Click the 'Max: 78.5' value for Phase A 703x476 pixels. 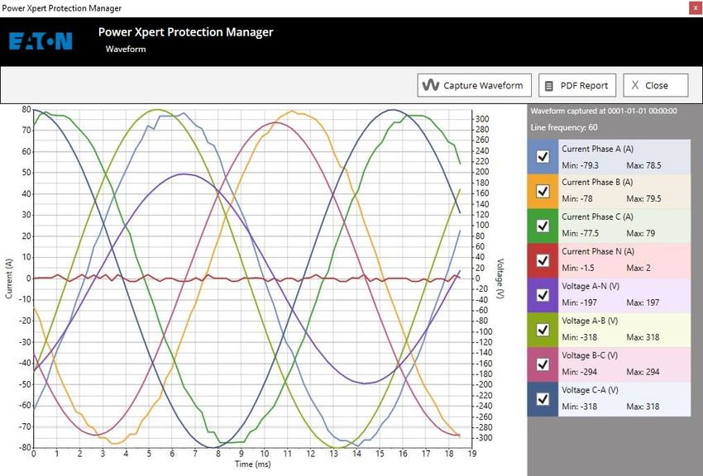(x=643, y=165)
